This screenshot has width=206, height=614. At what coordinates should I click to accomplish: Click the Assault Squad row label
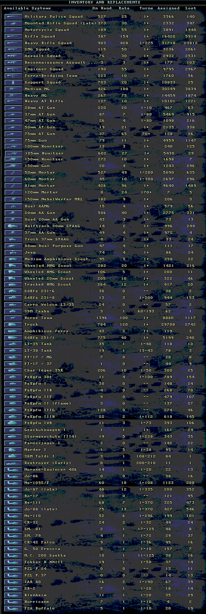[43, 56]
